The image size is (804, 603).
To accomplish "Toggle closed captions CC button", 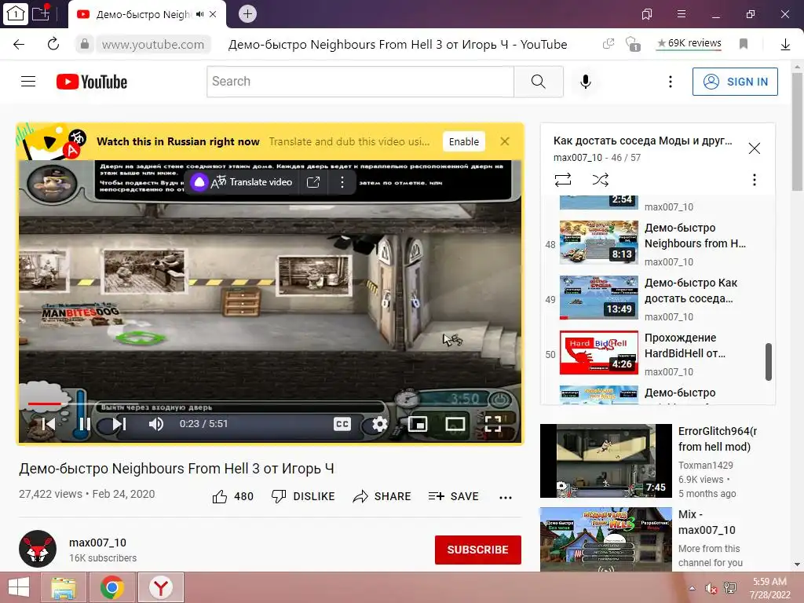I will (x=342, y=423).
